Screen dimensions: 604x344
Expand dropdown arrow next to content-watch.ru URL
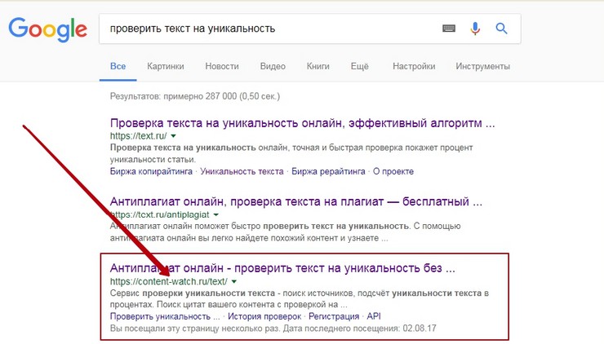(233, 282)
